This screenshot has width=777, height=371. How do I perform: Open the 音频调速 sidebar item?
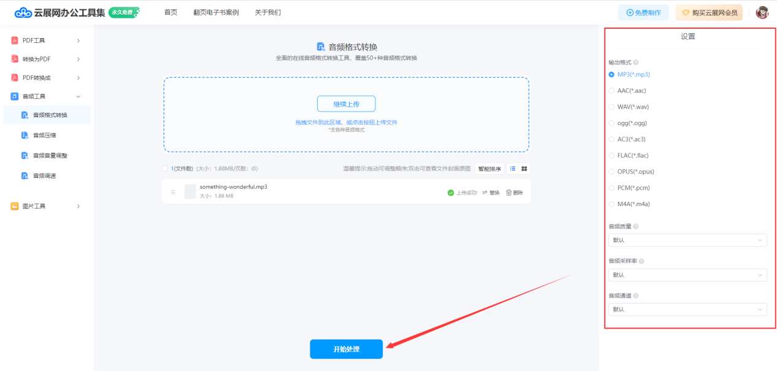47,176
